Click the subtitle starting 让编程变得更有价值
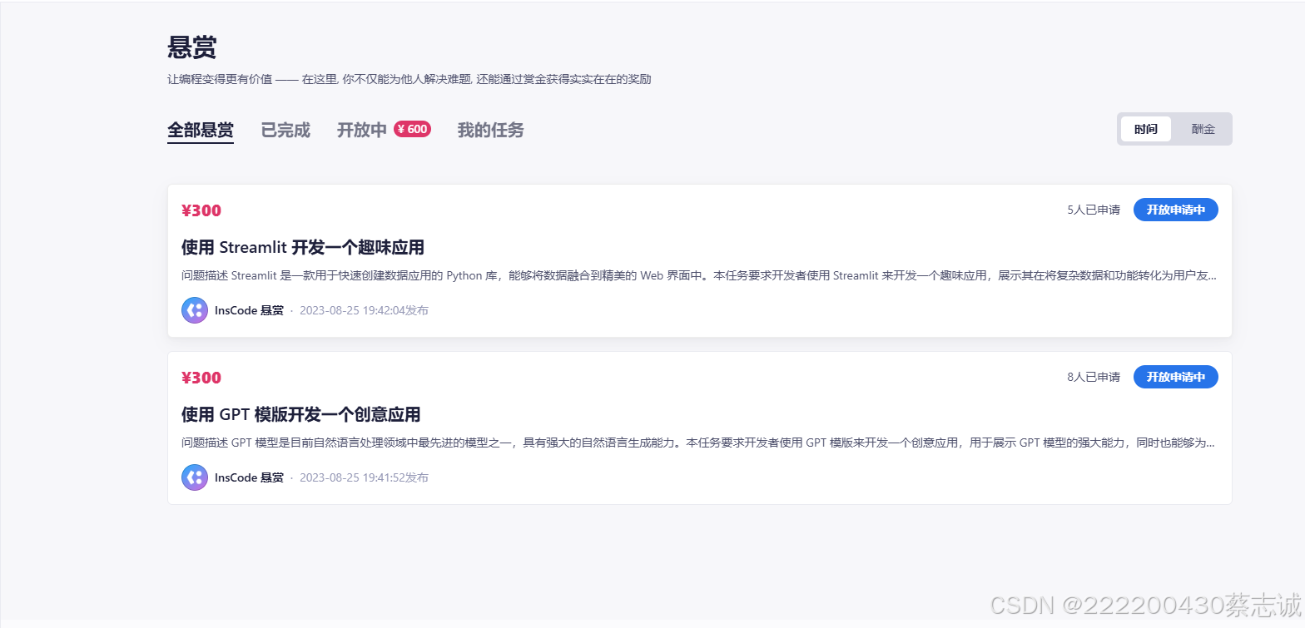Viewport: 1305px width, 628px height. [409, 80]
